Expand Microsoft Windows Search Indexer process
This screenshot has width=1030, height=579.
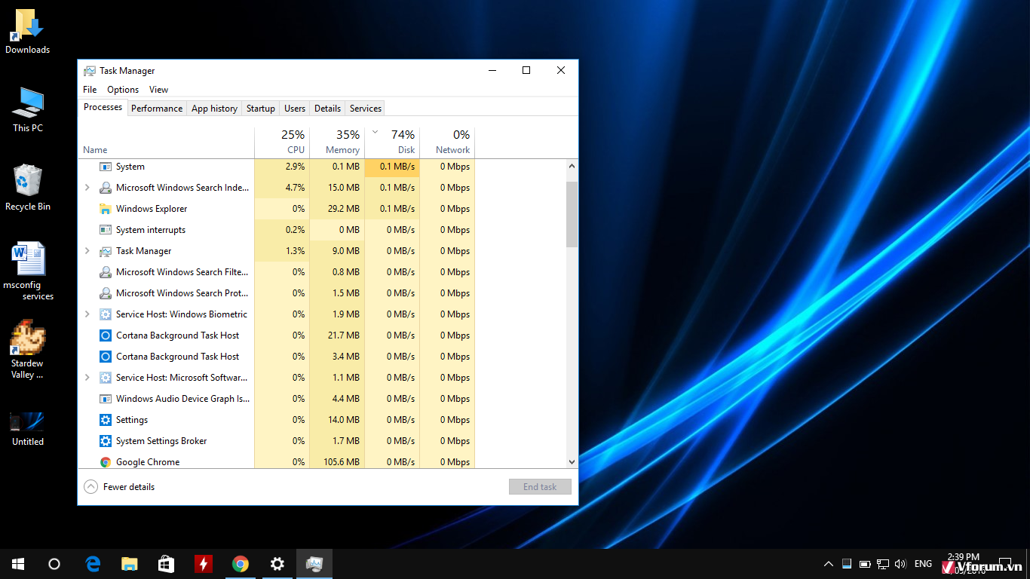tap(87, 188)
